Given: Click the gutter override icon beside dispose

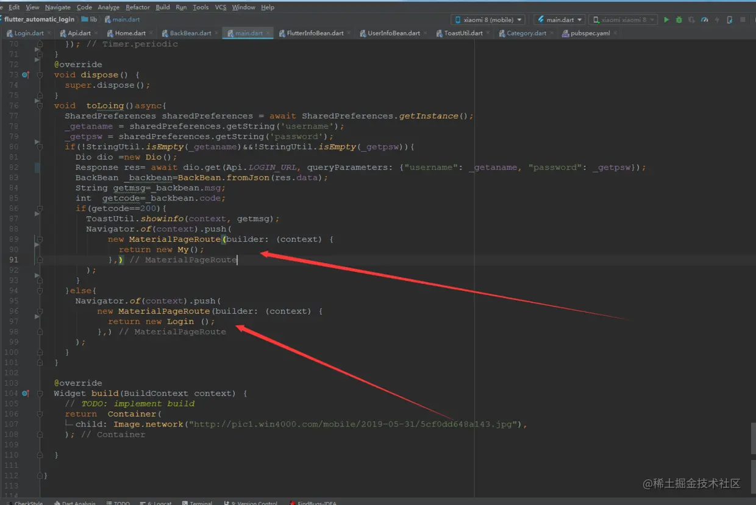Looking at the screenshot, I should [26, 75].
